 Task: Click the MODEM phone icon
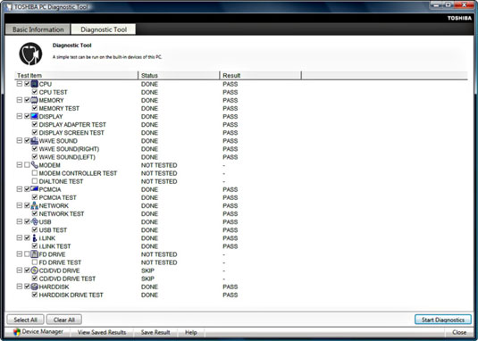pos(35,165)
